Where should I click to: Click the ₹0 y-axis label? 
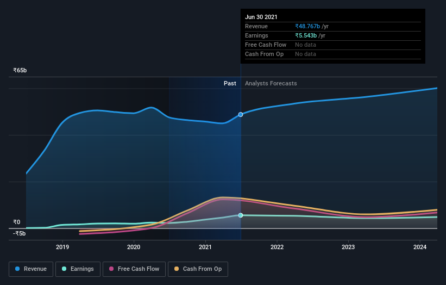pos(17,222)
